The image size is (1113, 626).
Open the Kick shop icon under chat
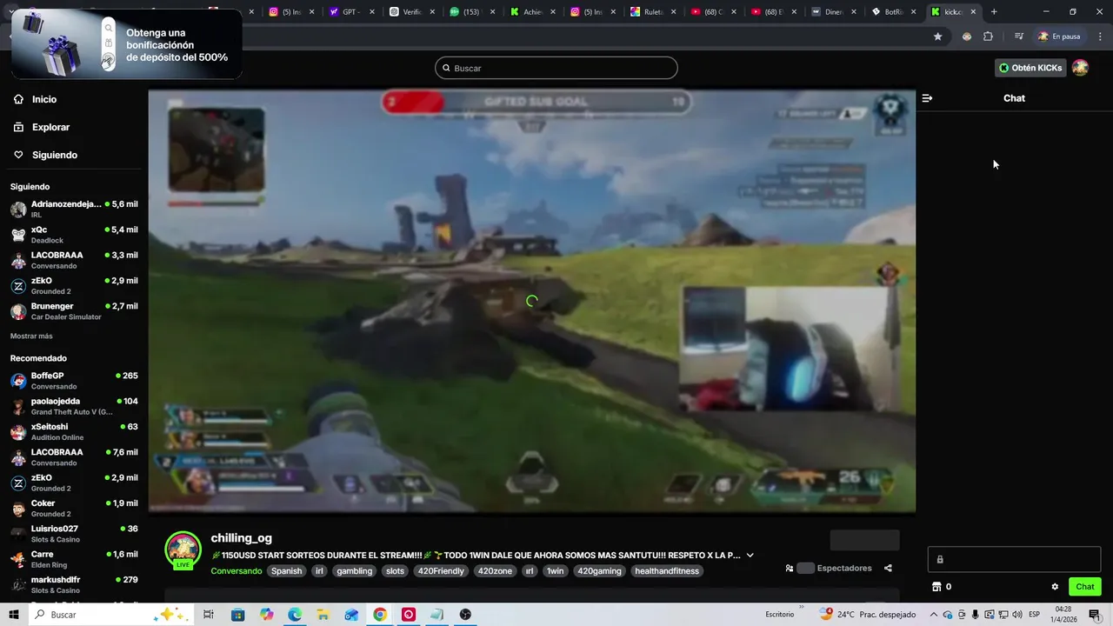click(x=936, y=587)
